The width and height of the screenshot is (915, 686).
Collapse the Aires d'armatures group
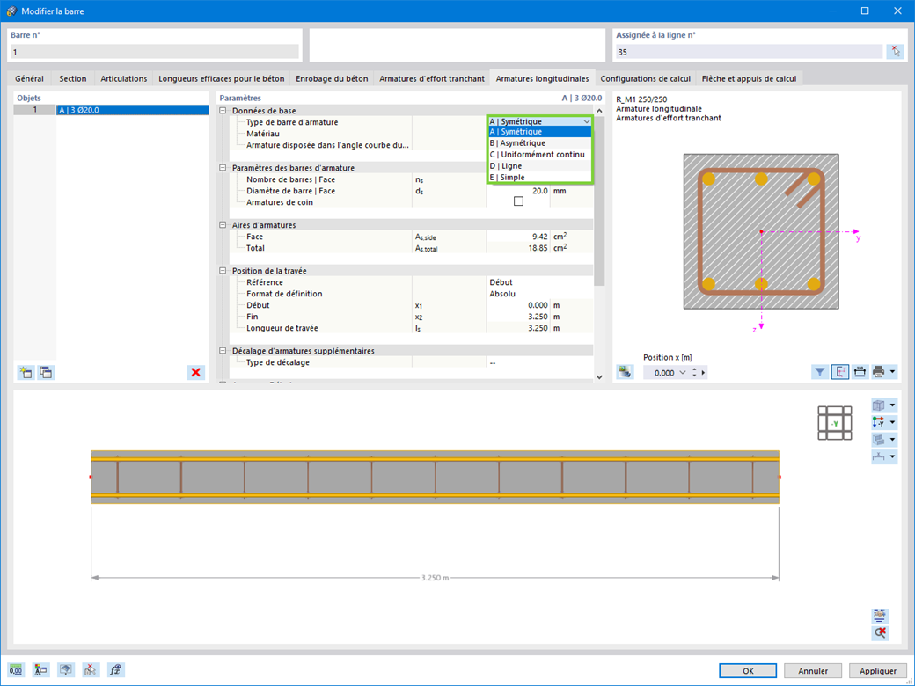(x=223, y=225)
